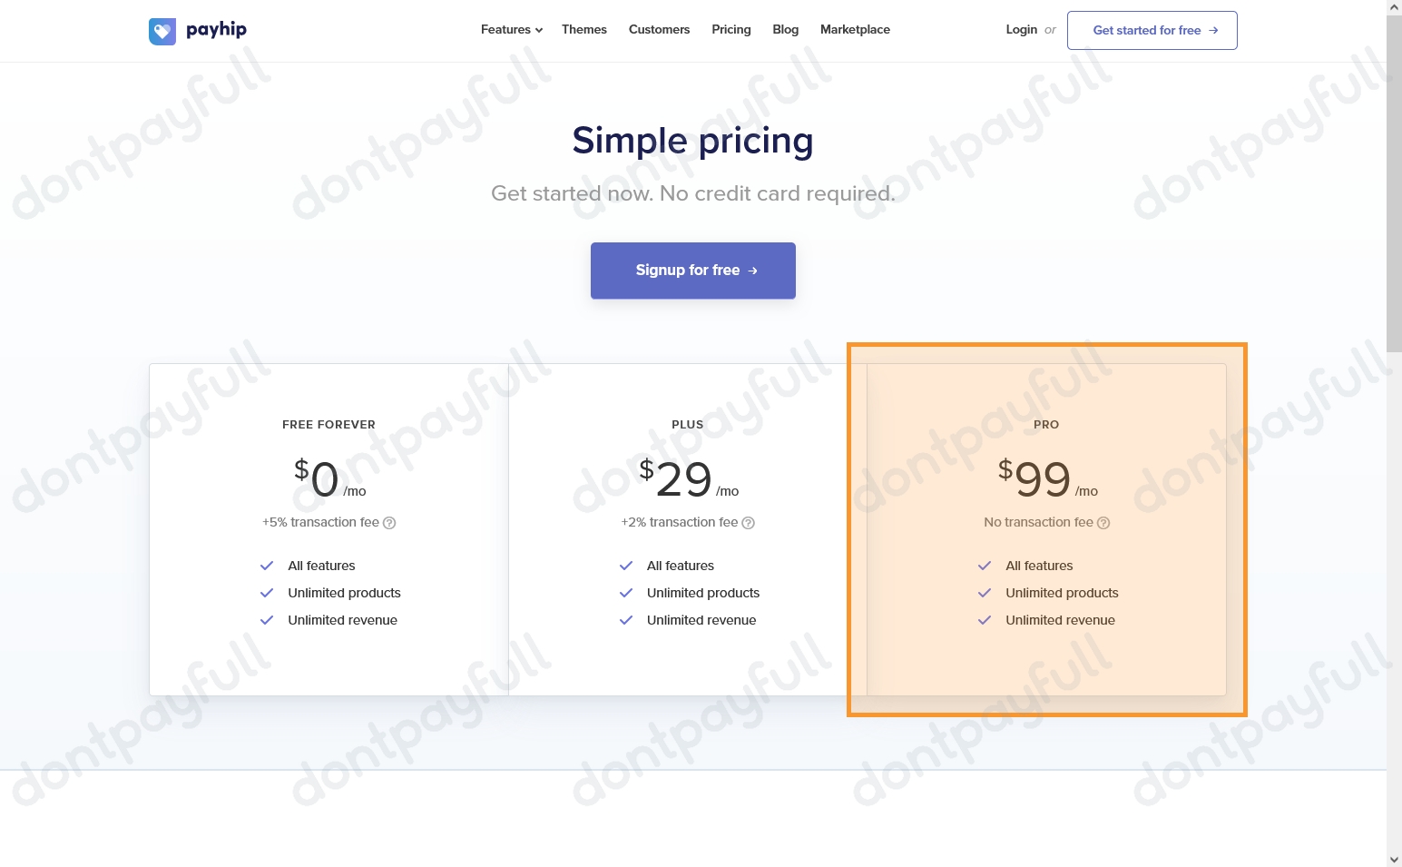The height and width of the screenshot is (867, 1402).
Task: Click the arrow icon in Get started for free
Action: point(1214,30)
